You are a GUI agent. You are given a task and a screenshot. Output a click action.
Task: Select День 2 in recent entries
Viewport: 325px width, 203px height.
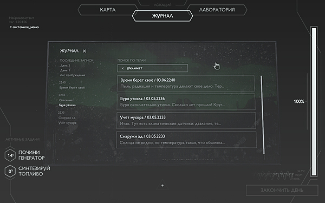point(65,66)
